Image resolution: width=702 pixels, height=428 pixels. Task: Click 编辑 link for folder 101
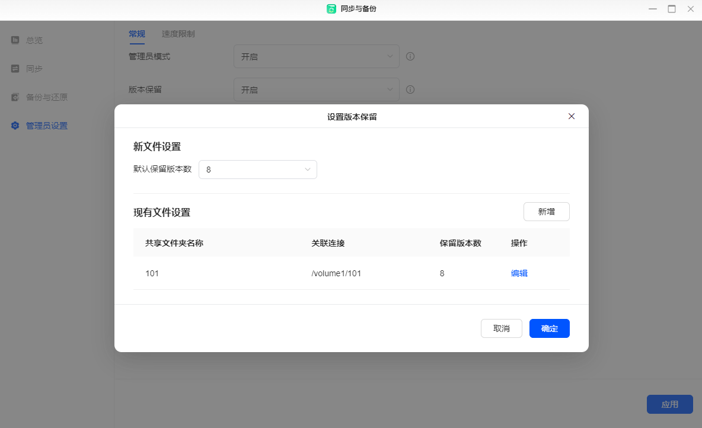[519, 273]
